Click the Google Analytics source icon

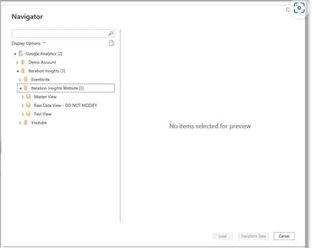coord(21,53)
